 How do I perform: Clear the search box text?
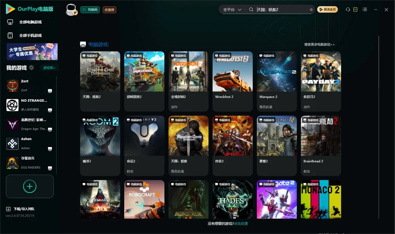click(311, 9)
